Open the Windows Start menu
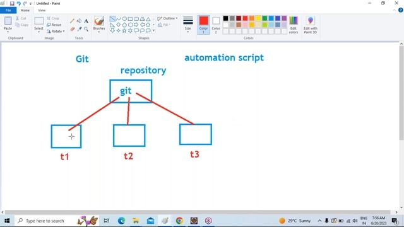Viewport: 404px width, 227px height. point(7,221)
